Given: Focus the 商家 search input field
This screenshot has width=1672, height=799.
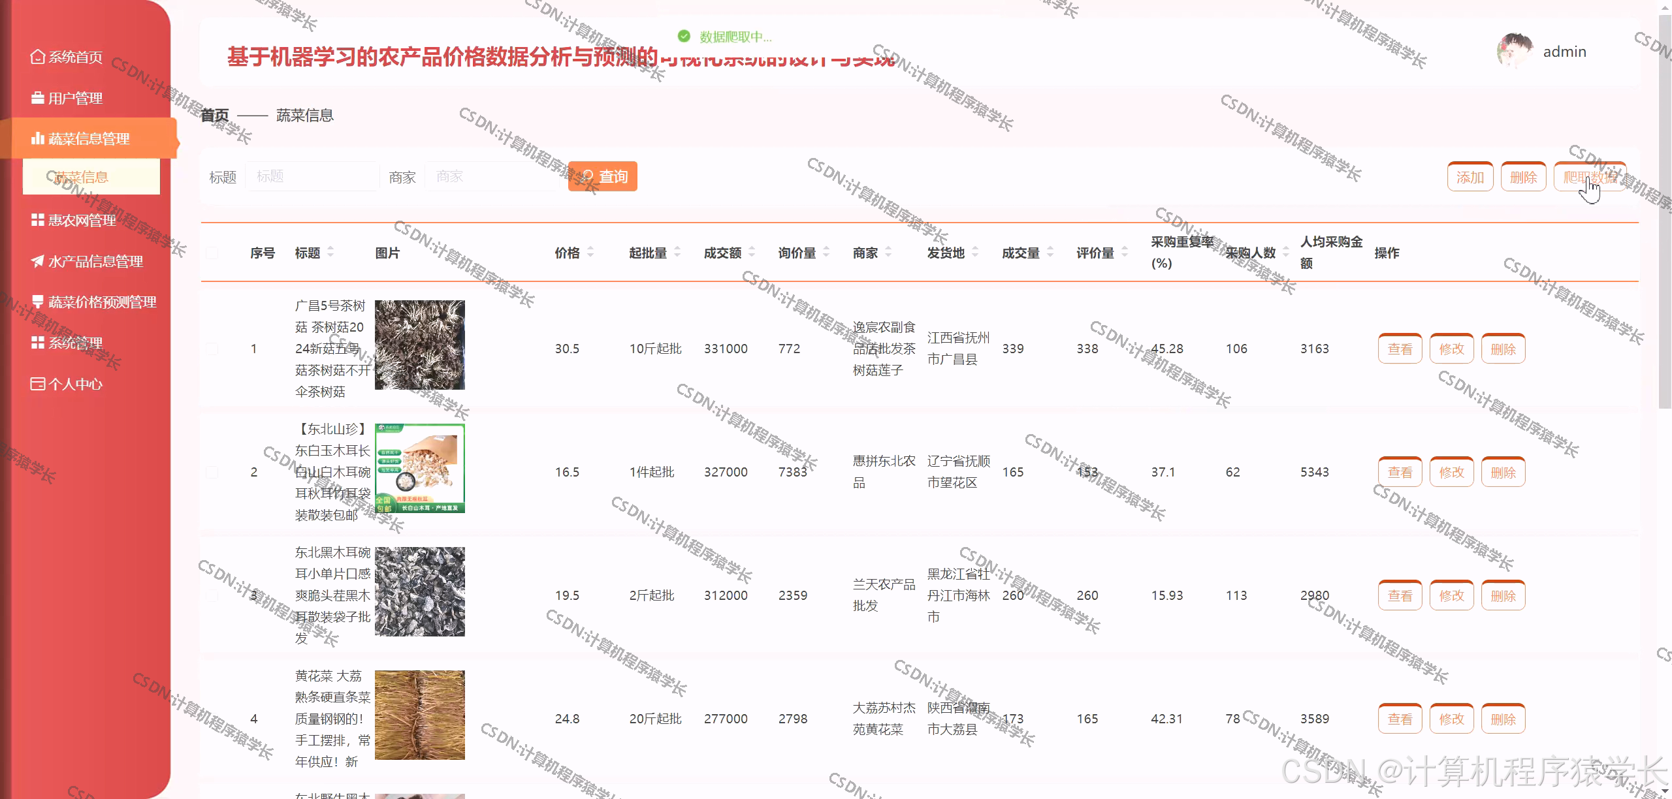Looking at the screenshot, I should (492, 176).
